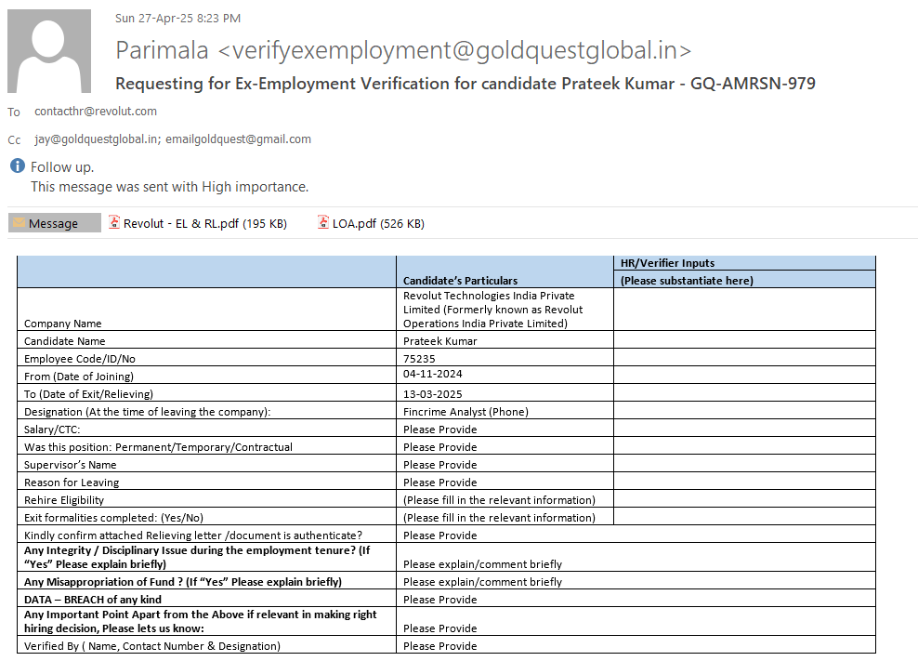Click the Follow up info bar text
This screenshot has width=918, height=661.
[62, 167]
